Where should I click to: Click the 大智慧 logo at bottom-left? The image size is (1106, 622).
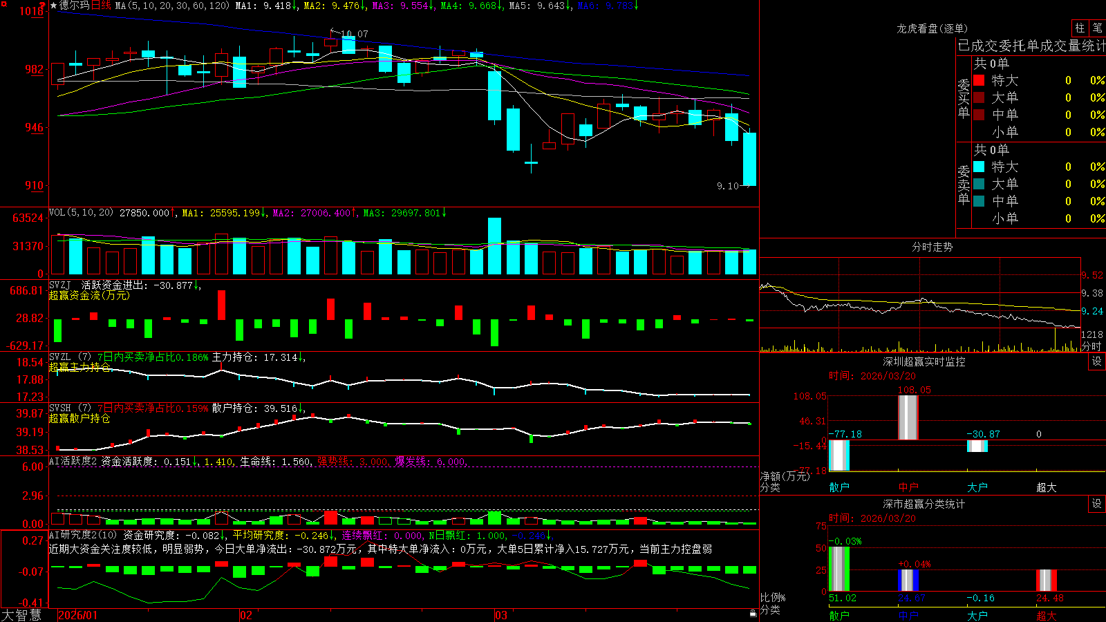click(x=21, y=615)
